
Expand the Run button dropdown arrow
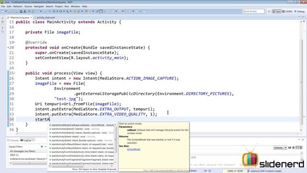point(64,12)
